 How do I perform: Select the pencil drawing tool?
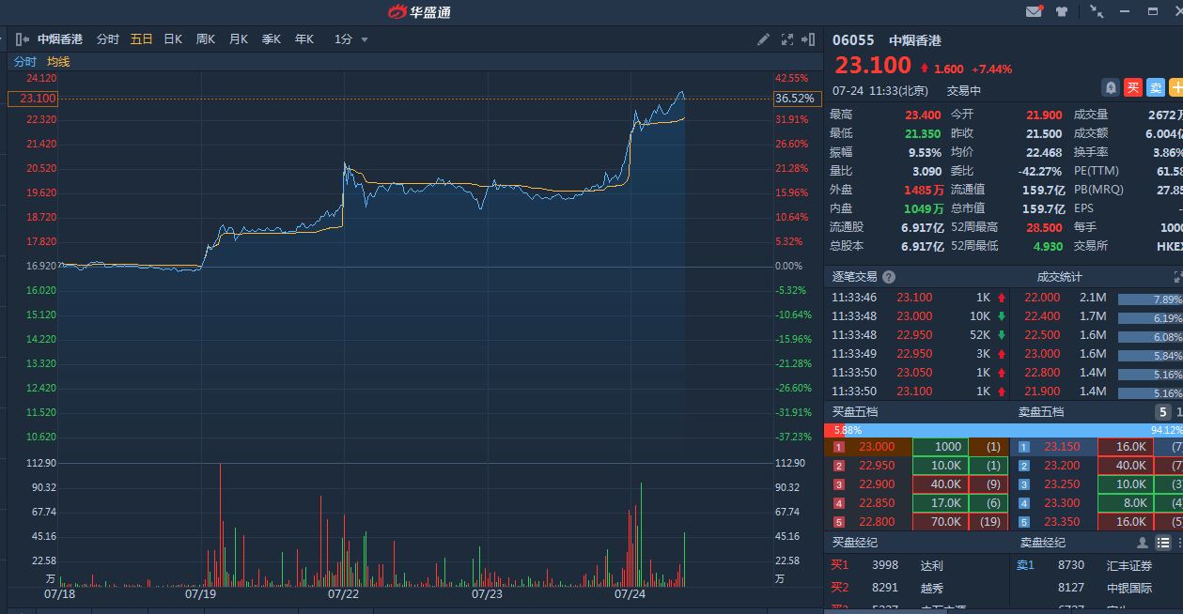point(763,39)
